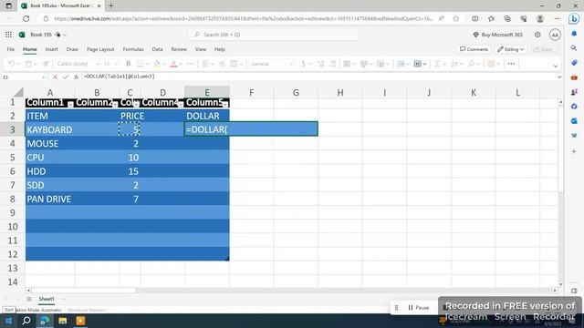This screenshot has width=584, height=328.
Task: Click the Comments button
Action: [474, 49]
